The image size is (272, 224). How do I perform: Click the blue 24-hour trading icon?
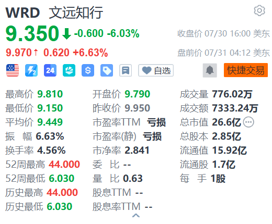pyautogui.click(x=50, y=70)
